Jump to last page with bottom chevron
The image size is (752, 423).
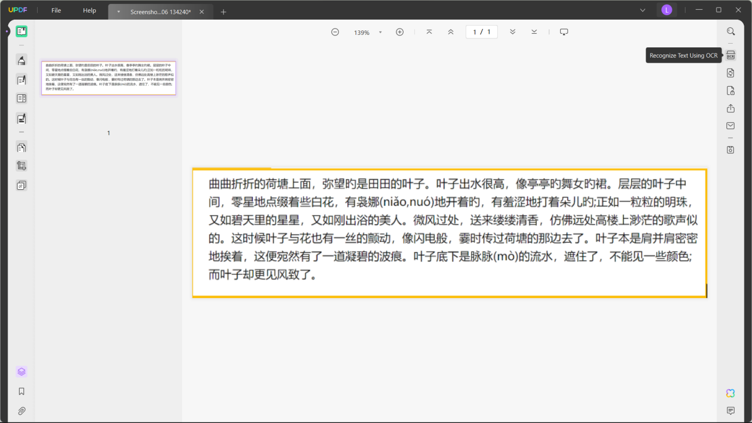coord(534,32)
